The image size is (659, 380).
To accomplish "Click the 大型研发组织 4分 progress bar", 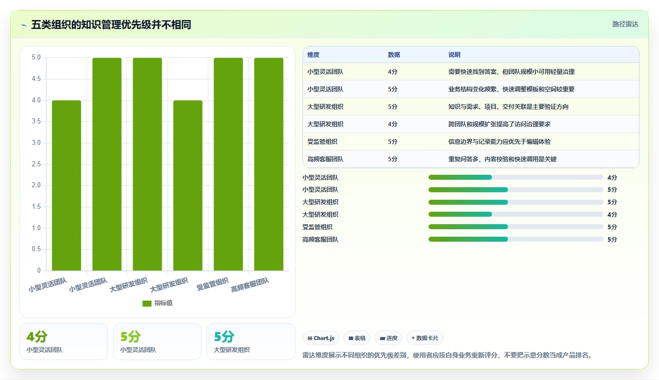I will pos(516,214).
